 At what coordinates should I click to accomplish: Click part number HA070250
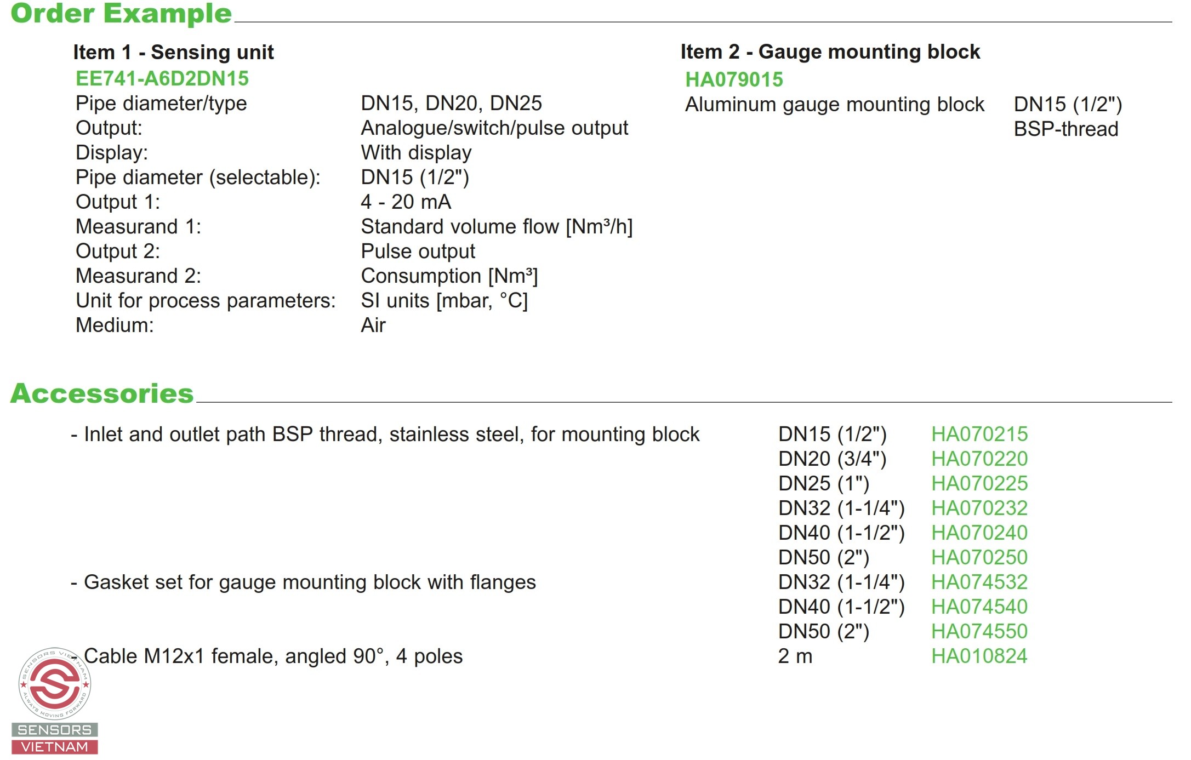click(979, 557)
